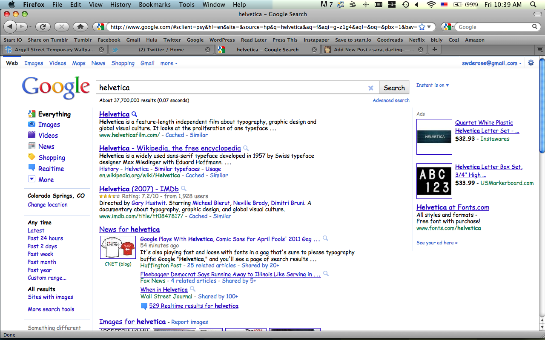Bookmark page with star icon in URL bar
Viewport: 545px width, 340px height.
tap(422, 27)
